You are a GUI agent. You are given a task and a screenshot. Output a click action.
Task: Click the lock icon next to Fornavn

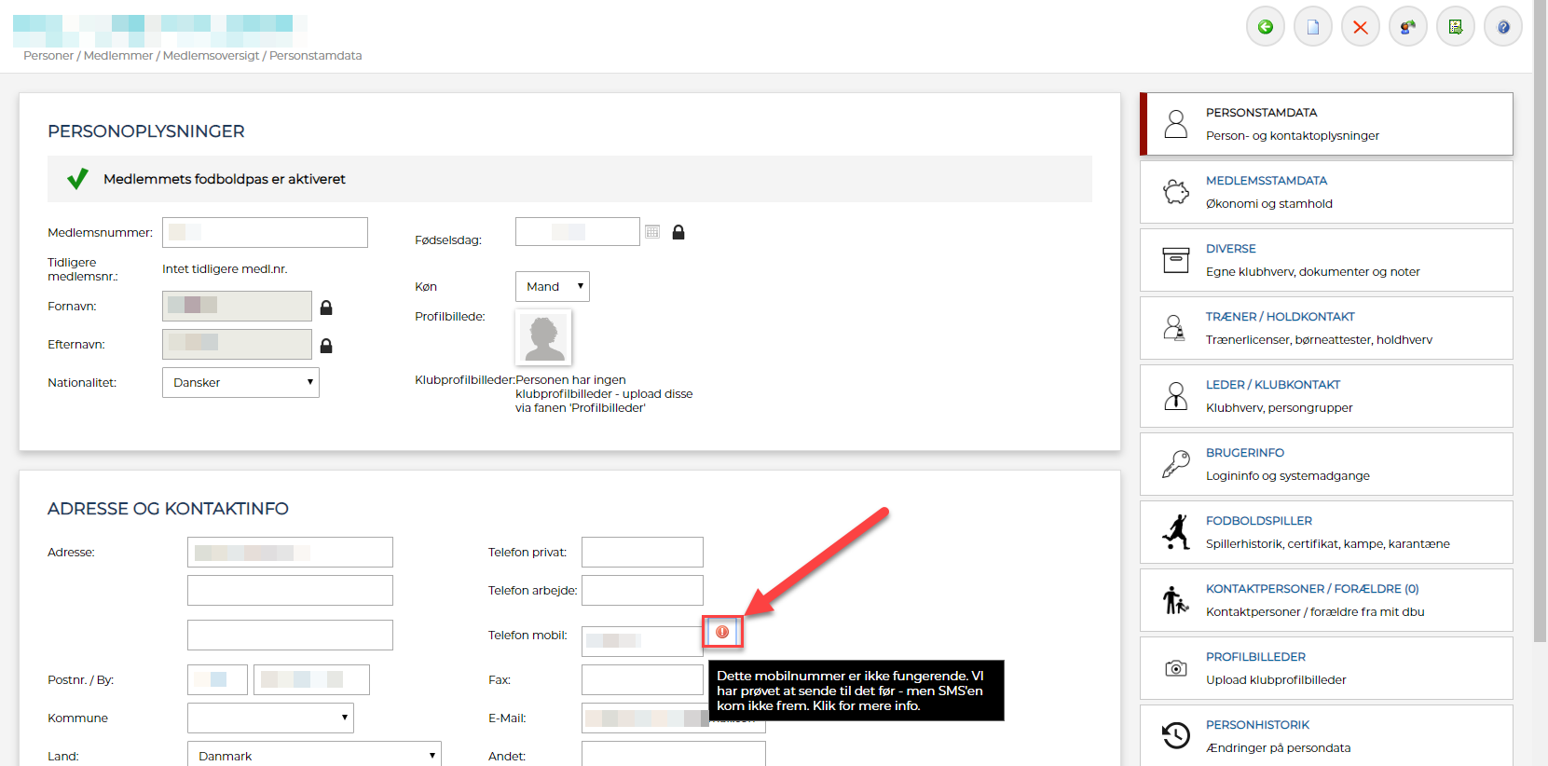326,307
